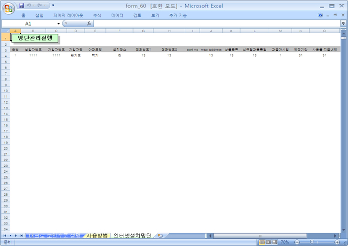Select column header B
The image size is (348, 246).
33,31
